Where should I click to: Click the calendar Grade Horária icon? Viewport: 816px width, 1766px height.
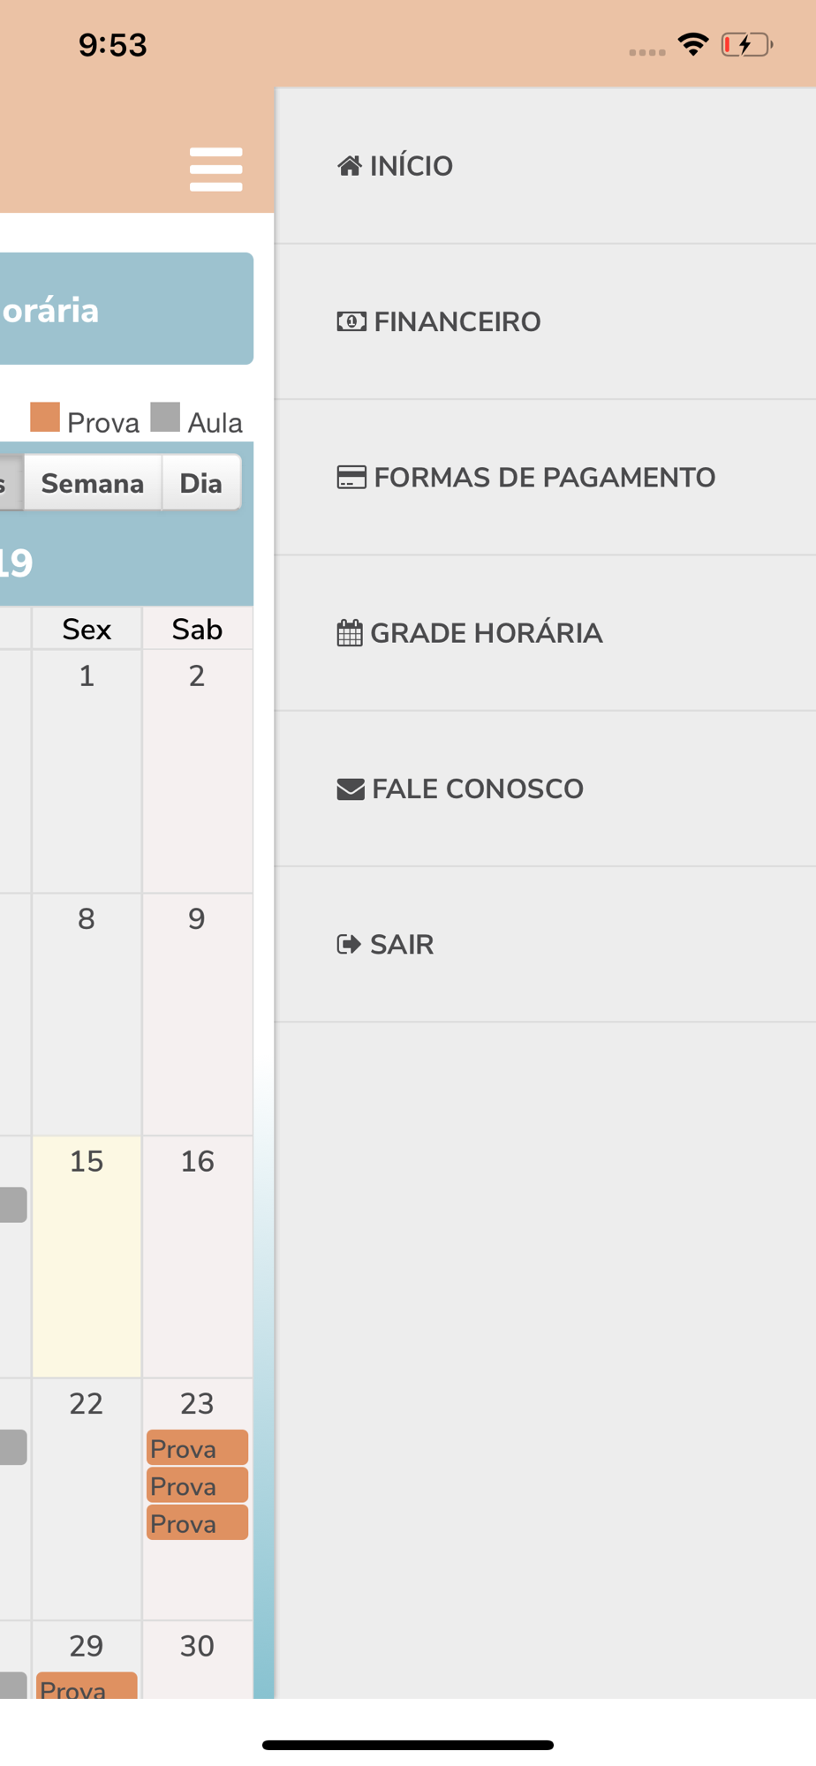(x=350, y=633)
